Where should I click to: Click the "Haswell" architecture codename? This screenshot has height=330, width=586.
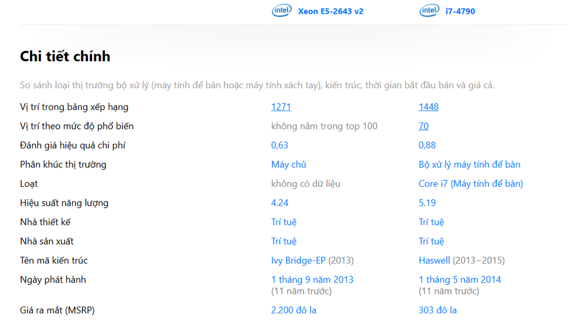tap(434, 261)
